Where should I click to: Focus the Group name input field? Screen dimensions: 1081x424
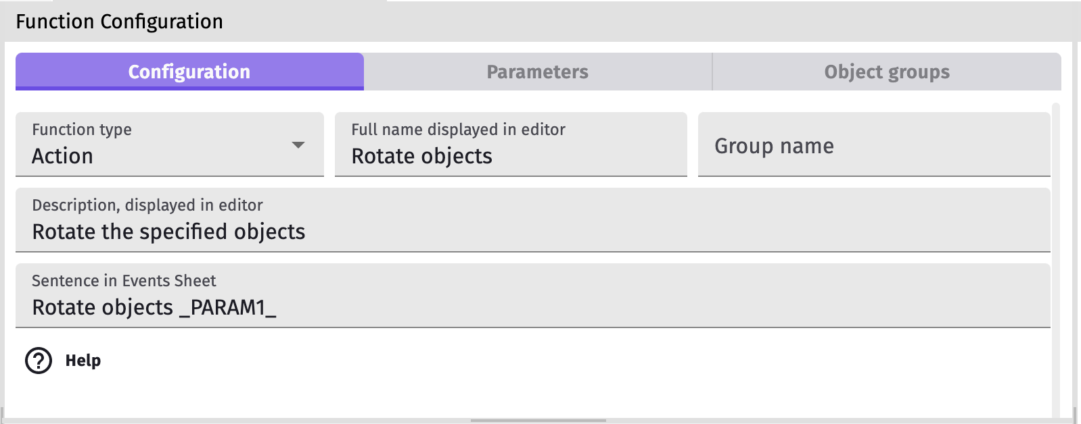[x=873, y=146]
